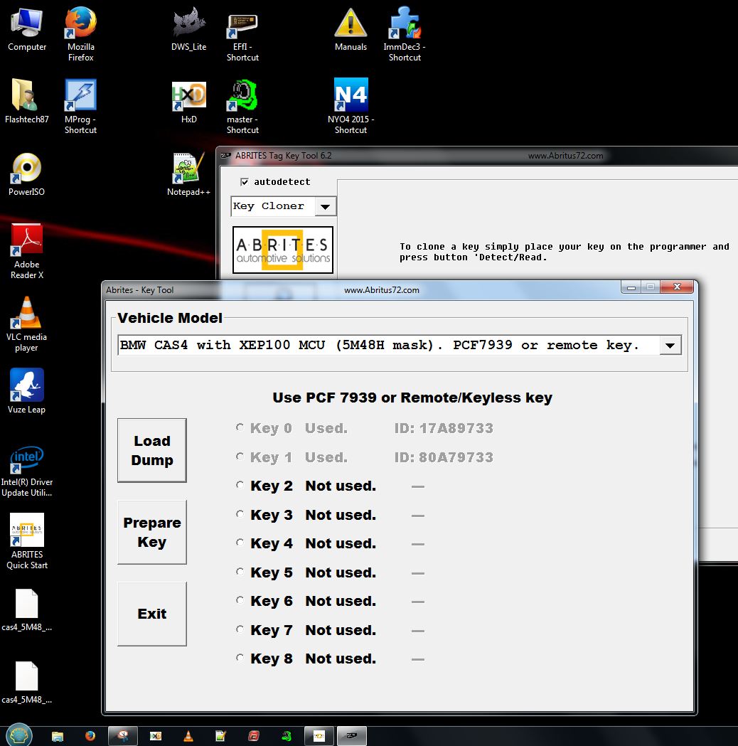Click the Firefox icon in taskbar

coord(90,736)
